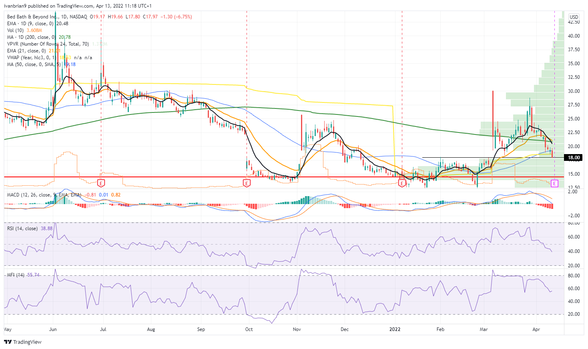Viewport: 588px width, 349px height.
Task: Select the MA (50, close, 0, SMA, 5) legend
Action: point(34,64)
